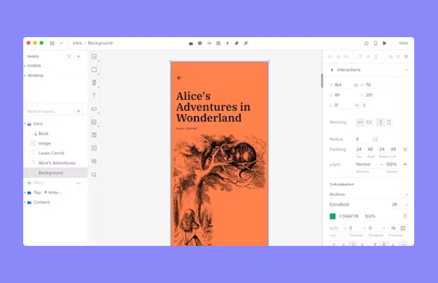Select the Background layer row

pos(56,173)
